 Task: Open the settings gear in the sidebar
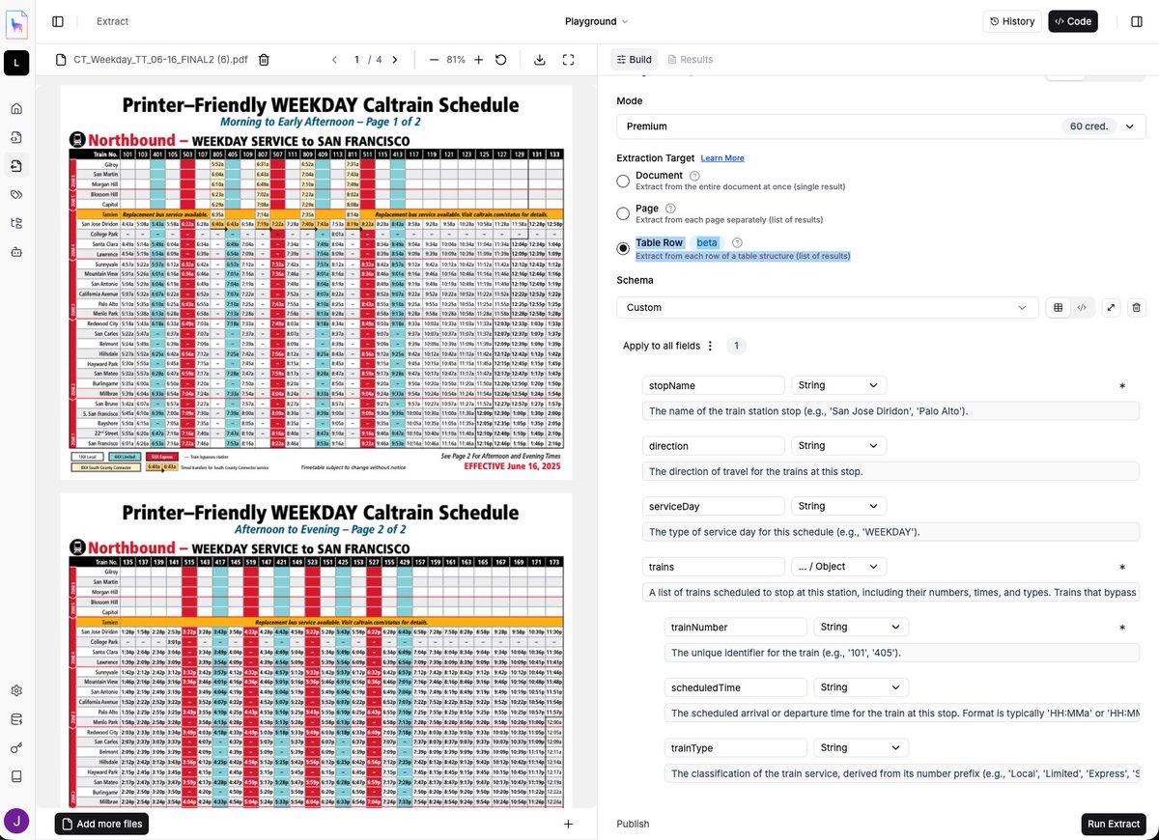pyautogui.click(x=16, y=690)
